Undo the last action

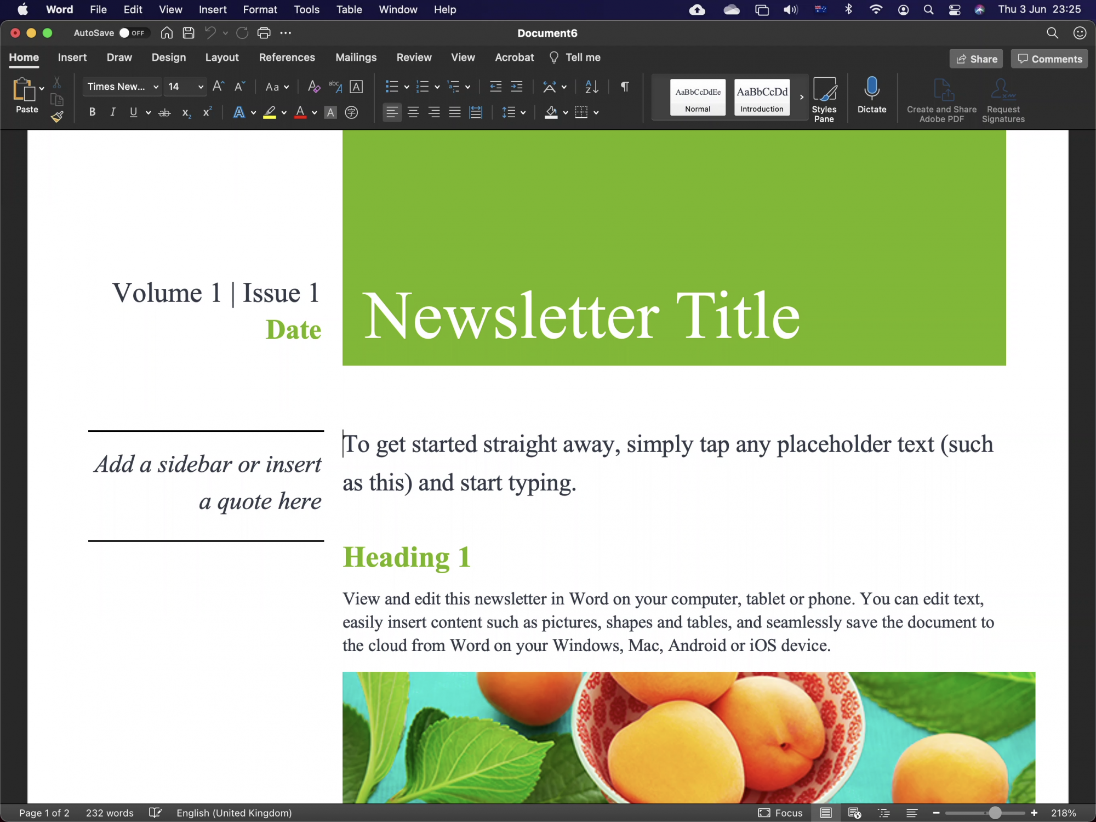tap(210, 33)
